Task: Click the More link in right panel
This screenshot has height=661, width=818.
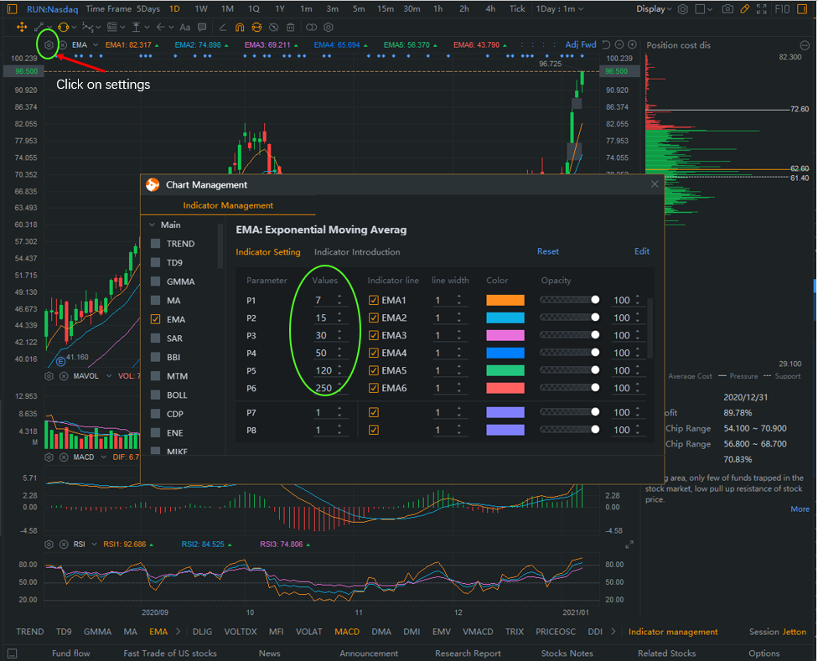Action: (800, 509)
